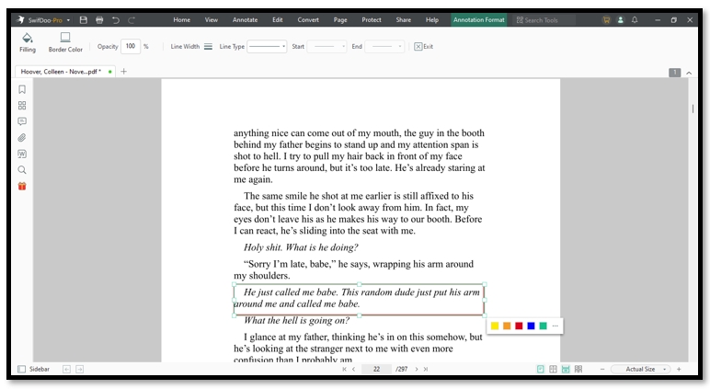The height and width of the screenshot is (389, 710).
Task: Collapse the ribbon toolbar
Action: point(689,73)
